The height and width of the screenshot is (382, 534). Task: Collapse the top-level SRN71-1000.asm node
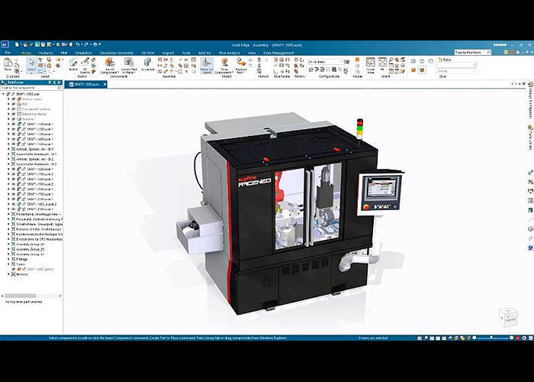coord(3,94)
